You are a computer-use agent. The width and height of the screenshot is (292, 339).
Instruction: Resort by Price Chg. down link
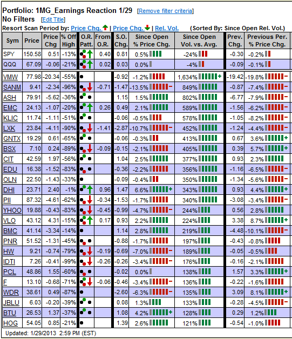(128, 28)
